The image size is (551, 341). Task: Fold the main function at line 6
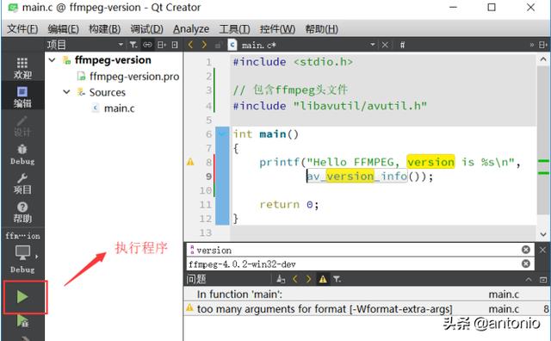pos(222,133)
